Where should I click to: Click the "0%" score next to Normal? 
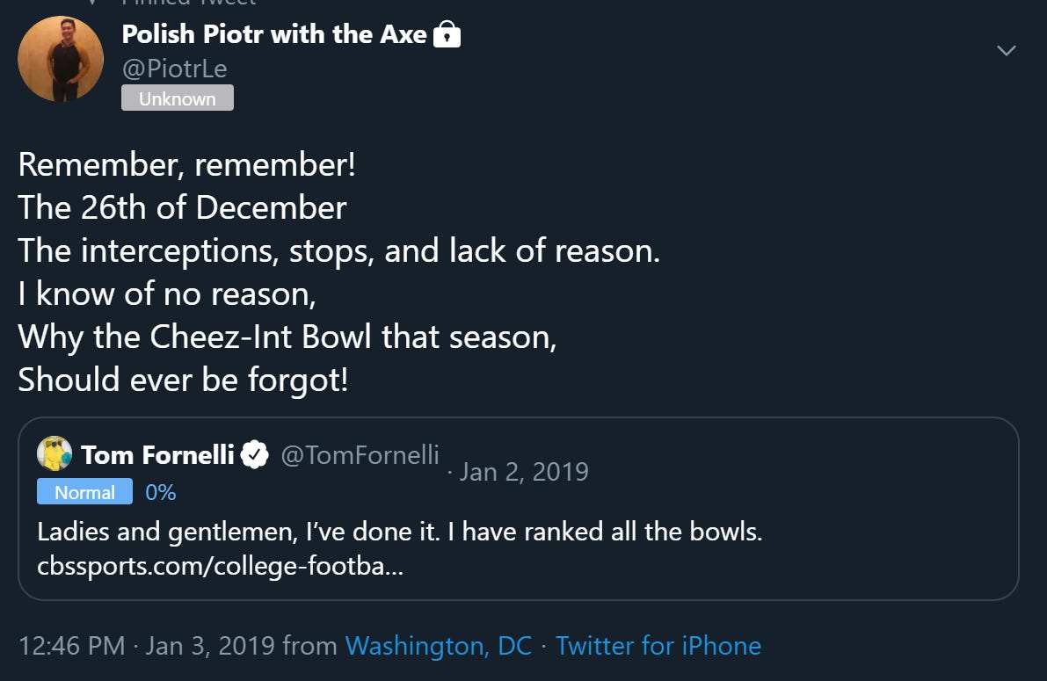(x=161, y=492)
